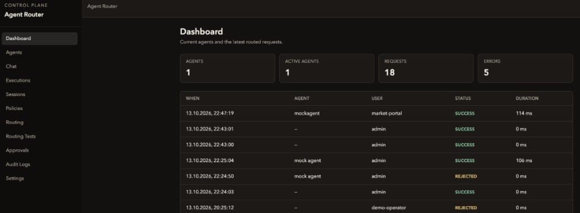Image resolution: width=580 pixels, height=213 pixels.
Task: Click the USER column header
Action: 377,98
